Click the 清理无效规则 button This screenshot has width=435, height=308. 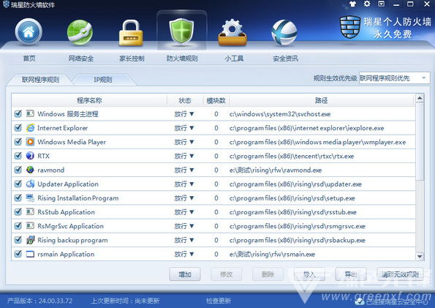(x=400, y=274)
